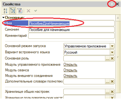Select the Синоним property label
This screenshot has width=121, height=99.
tap(12, 29)
